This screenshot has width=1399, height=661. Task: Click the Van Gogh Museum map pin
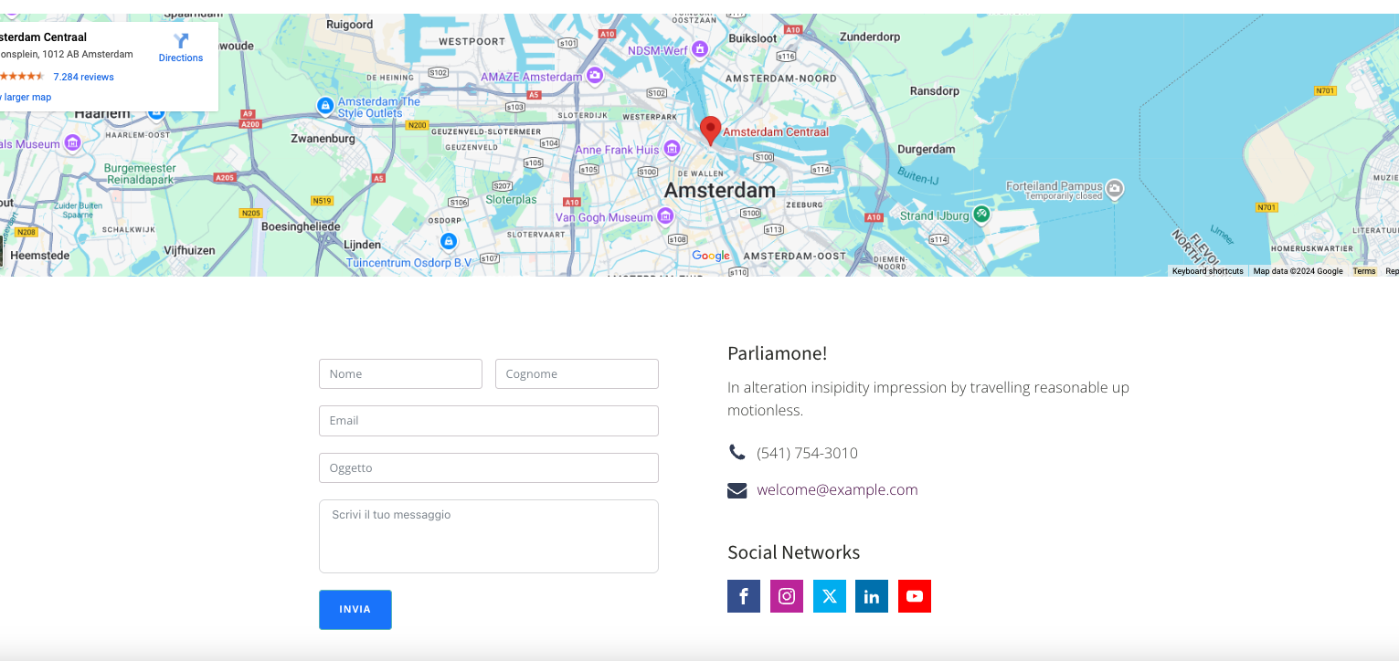(x=666, y=216)
